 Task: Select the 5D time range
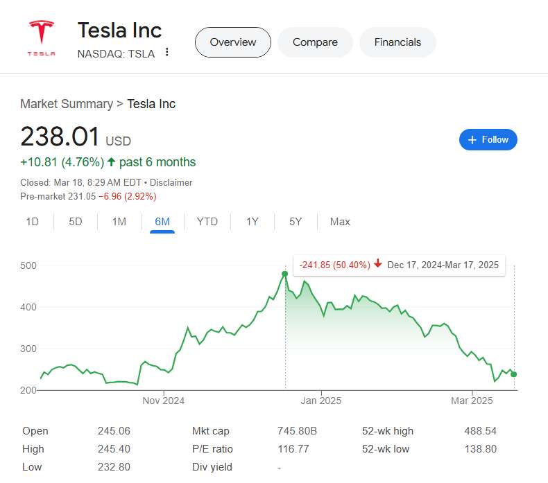[76, 222]
